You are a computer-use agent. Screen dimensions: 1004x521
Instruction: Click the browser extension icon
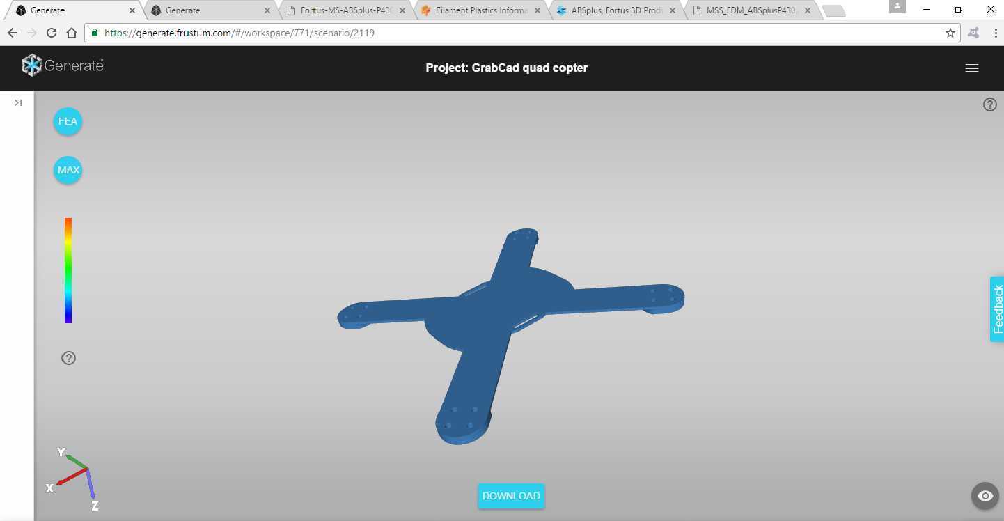973,33
